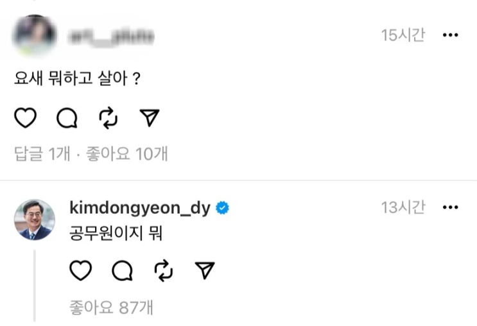Screen dimensions: 477x326
Task: Open the blurred avatar of original poster
Action: pos(35,35)
